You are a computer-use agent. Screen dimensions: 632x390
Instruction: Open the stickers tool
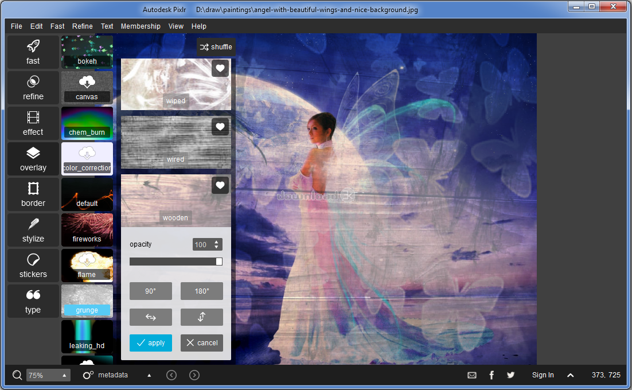pos(33,266)
